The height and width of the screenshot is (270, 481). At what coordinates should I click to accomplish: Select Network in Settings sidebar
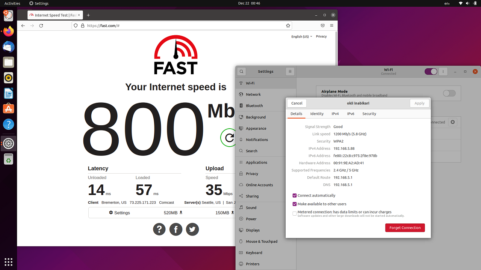(266, 94)
